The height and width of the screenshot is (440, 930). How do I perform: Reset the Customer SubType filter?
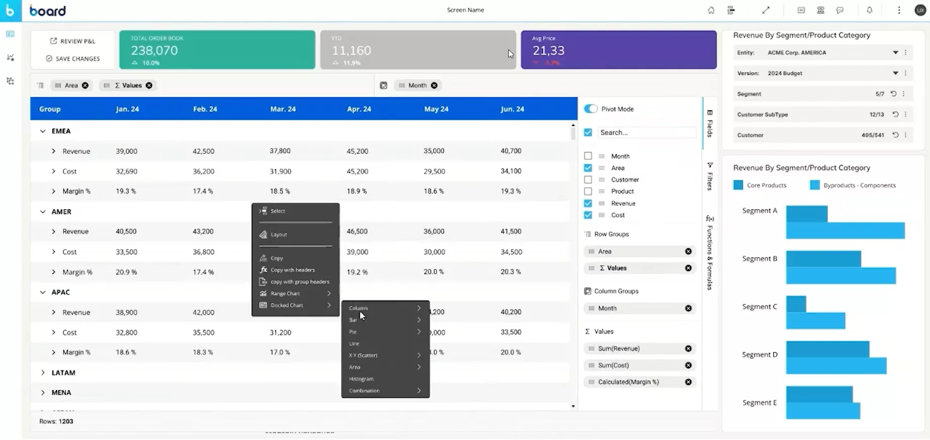pyautogui.click(x=895, y=114)
